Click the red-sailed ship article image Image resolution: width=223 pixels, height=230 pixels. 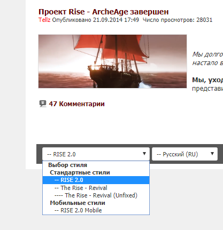(112, 61)
